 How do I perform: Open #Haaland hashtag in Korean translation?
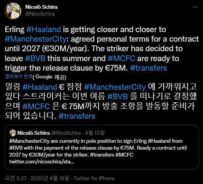click(x=40, y=87)
